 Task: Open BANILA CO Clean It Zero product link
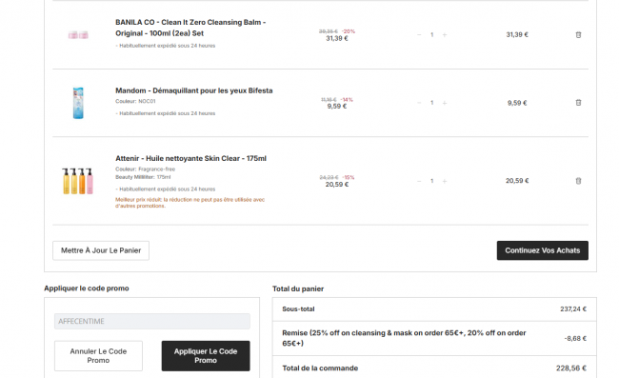[x=190, y=28]
